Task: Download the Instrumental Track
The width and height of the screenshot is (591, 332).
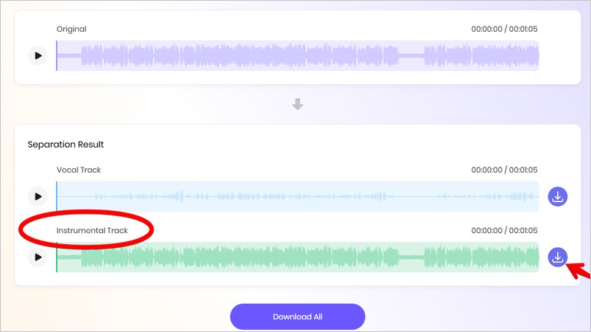Action: point(557,257)
